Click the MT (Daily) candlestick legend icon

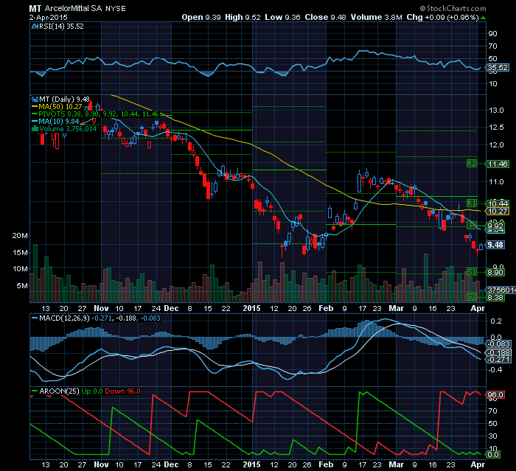pyautogui.click(x=35, y=99)
